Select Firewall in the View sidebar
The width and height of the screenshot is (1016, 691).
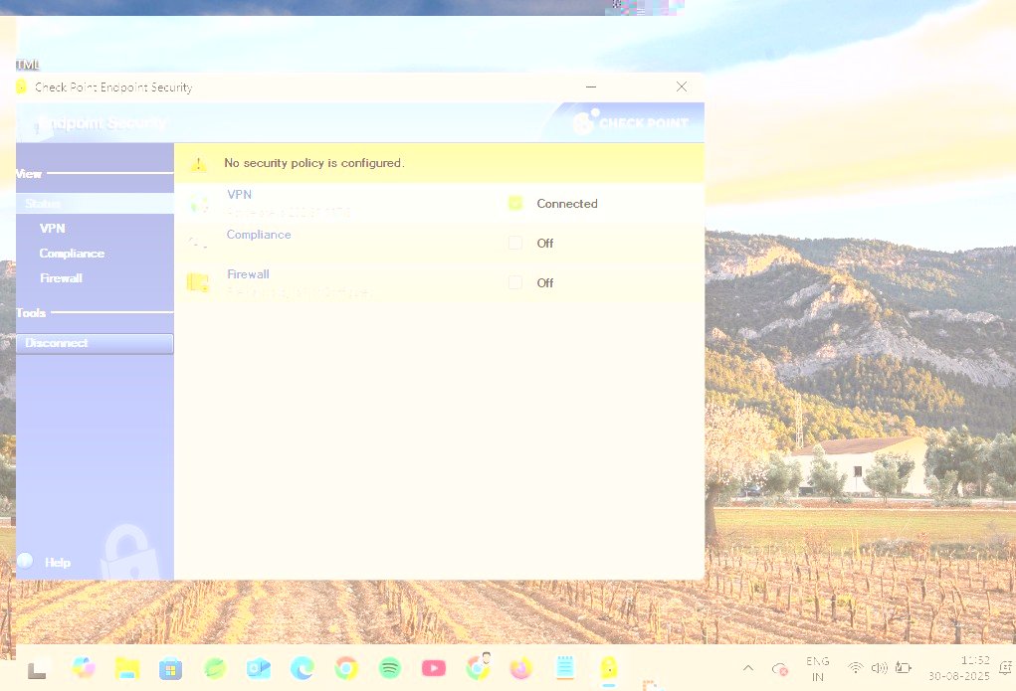coord(61,277)
